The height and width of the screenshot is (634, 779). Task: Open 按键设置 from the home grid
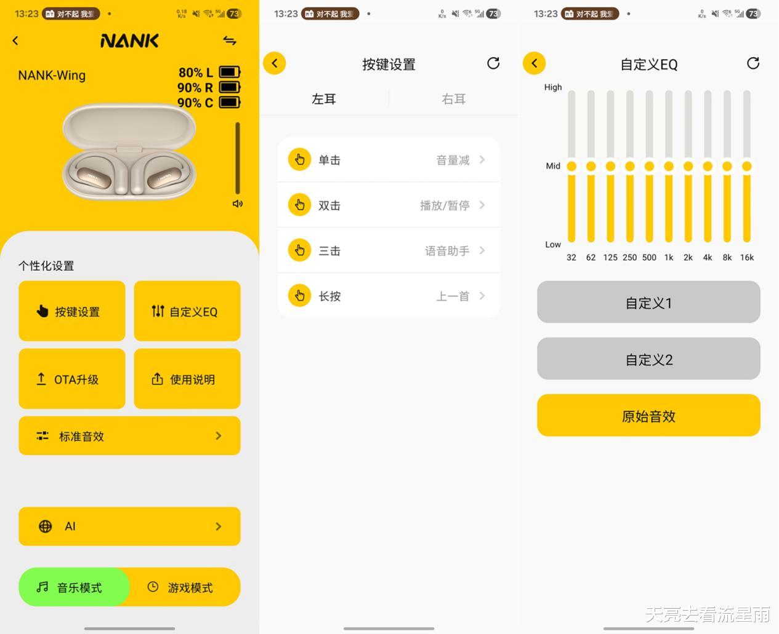(72, 311)
